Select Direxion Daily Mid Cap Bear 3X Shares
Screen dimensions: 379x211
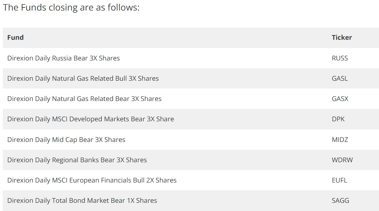[x=66, y=140]
